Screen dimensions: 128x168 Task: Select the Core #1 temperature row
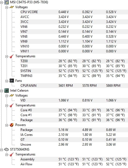point(74,115)
